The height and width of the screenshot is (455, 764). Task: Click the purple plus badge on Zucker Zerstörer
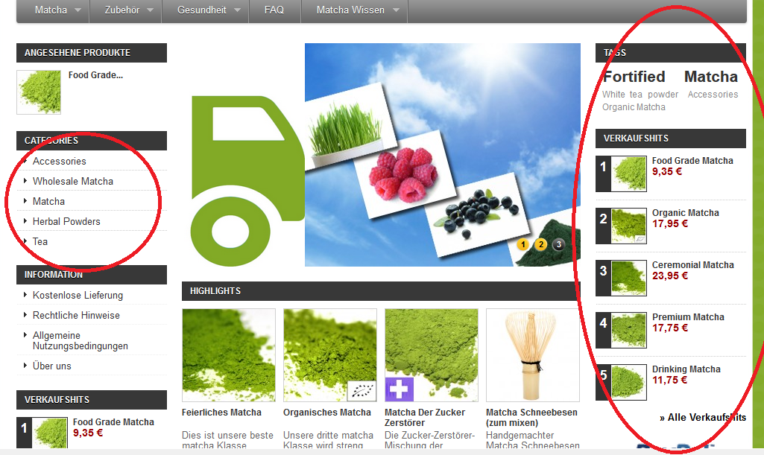pyautogui.click(x=399, y=389)
